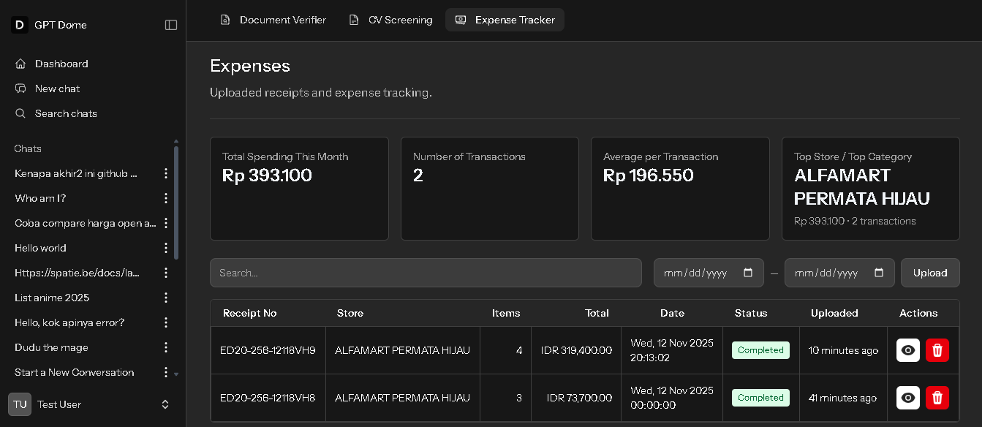Click the expenses Search input field
Image resolution: width=982 pixels, height=427 pixels.
point(426,273)
